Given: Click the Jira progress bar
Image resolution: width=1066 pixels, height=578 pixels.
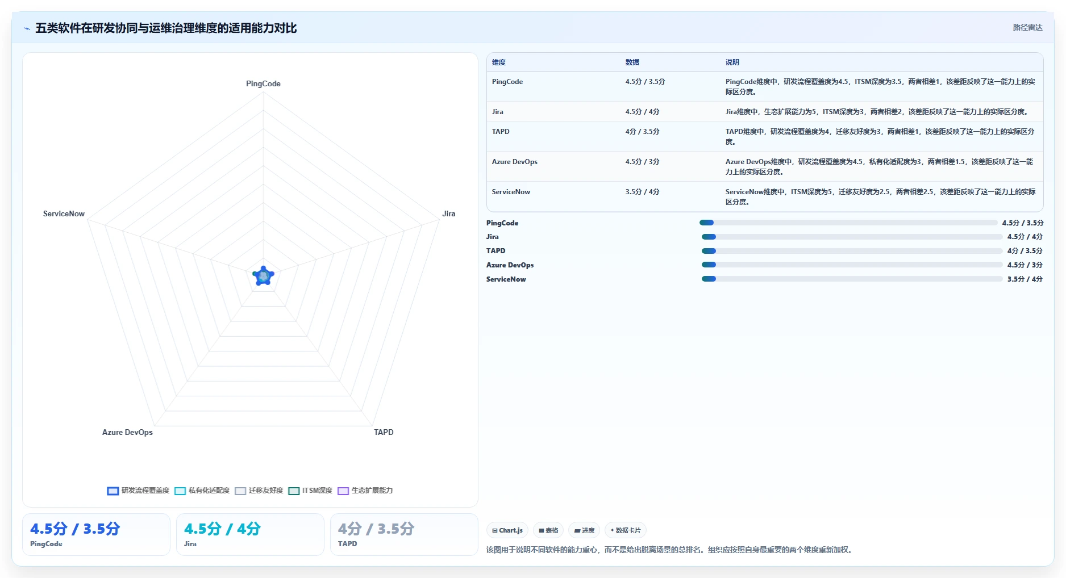Looking at the screenshot, I should pos(852,237).
